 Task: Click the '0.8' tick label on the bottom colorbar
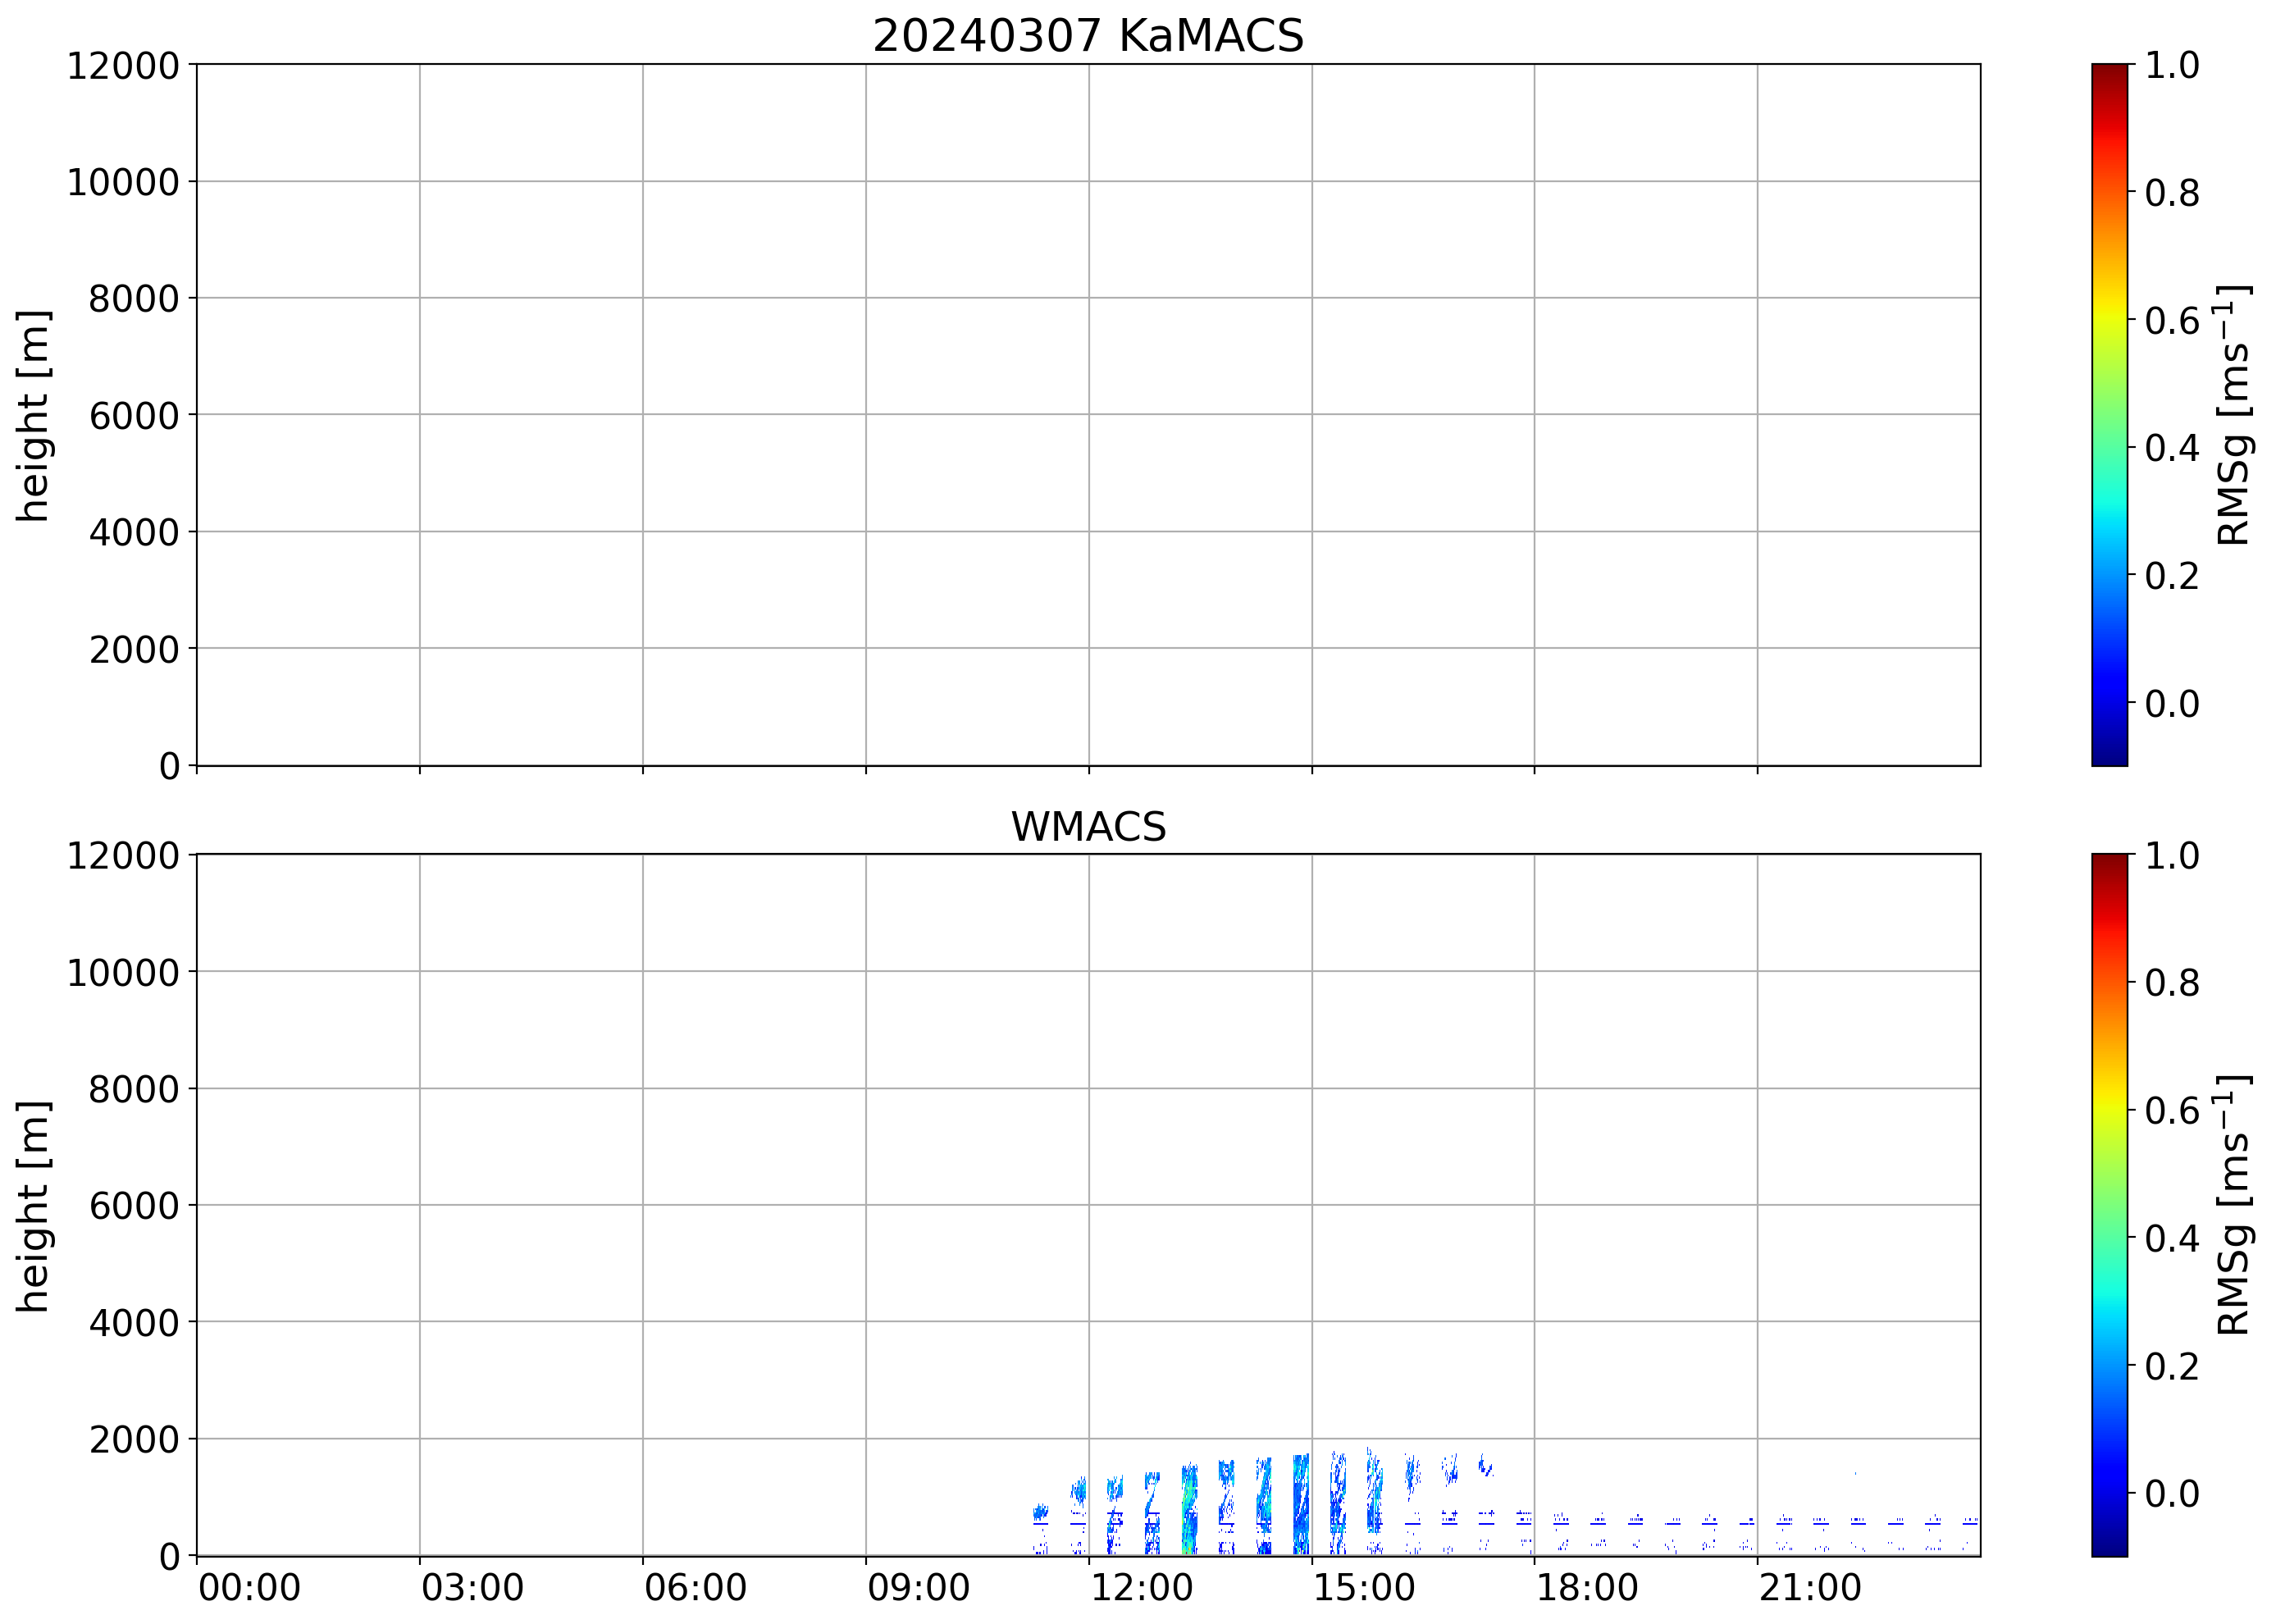pos(2171,983)
